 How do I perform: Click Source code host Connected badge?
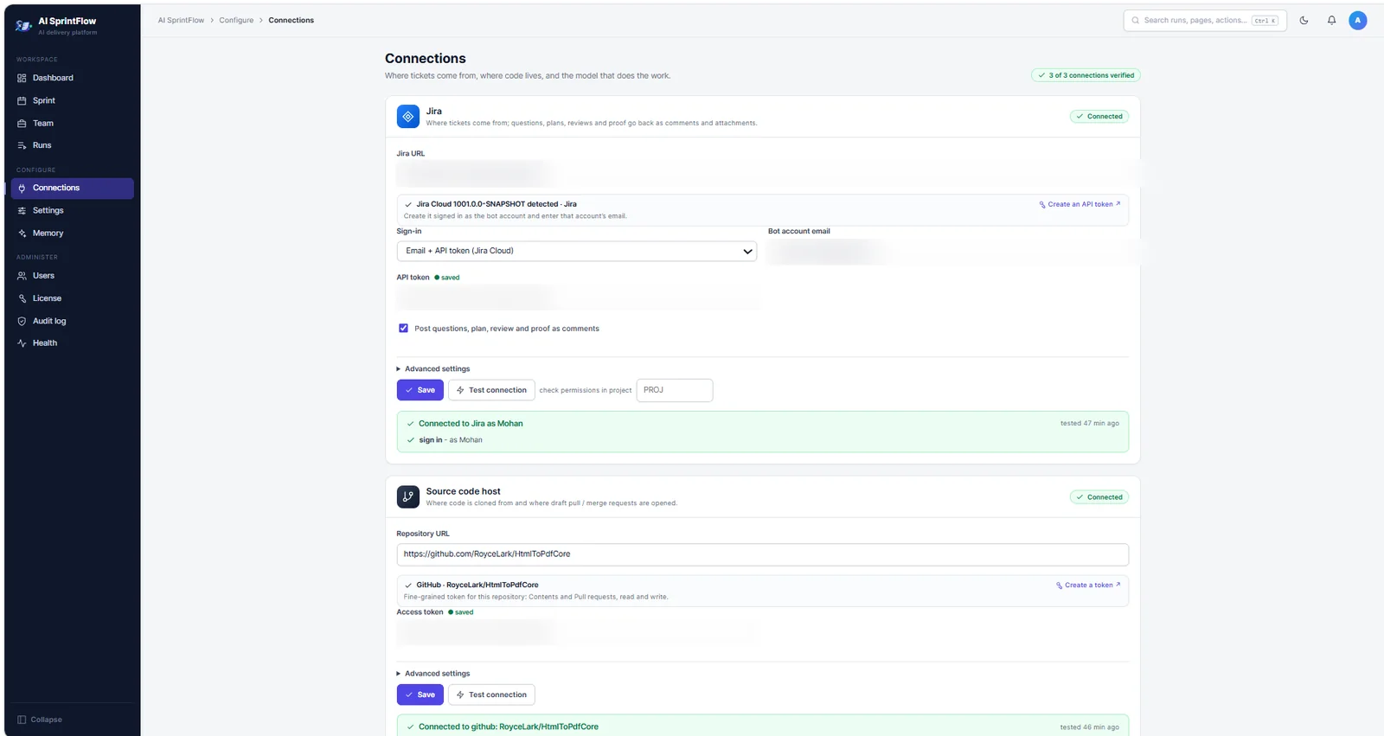tap(1099, 497)
